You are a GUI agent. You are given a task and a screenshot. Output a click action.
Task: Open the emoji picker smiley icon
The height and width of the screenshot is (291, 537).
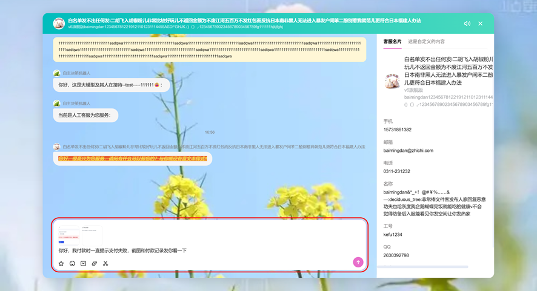tap(72, 263)
